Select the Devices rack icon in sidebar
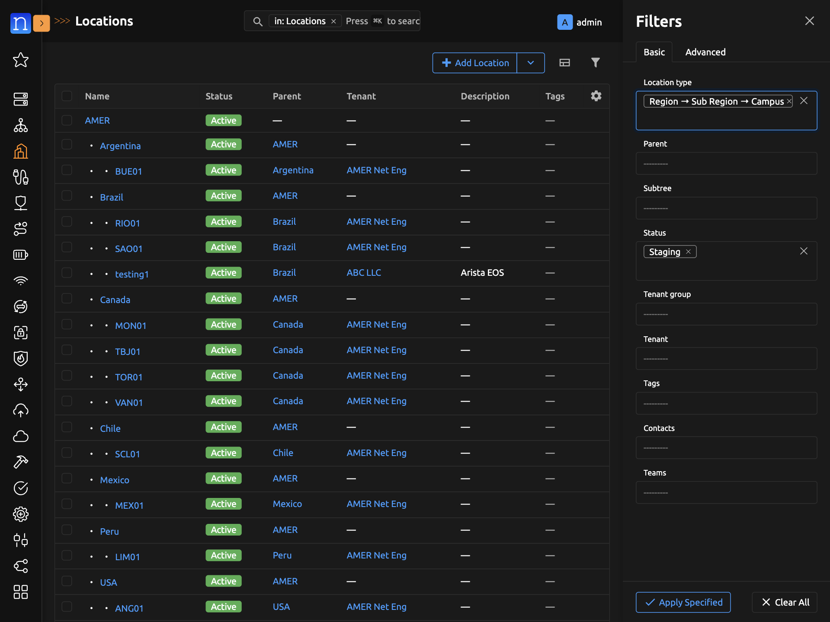 coord(20,99)
